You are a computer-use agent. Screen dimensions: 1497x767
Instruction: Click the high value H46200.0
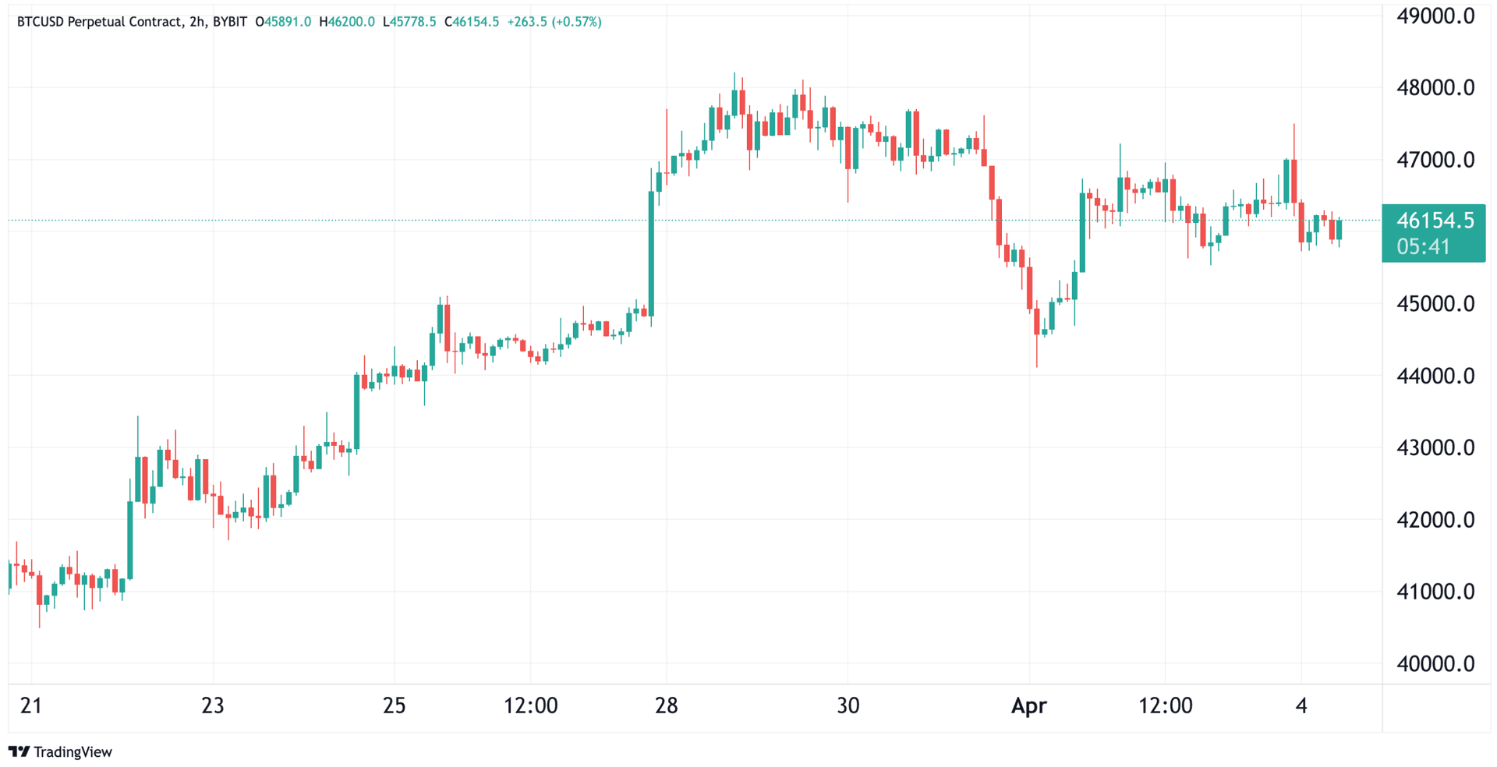click(x=347, y=22)
